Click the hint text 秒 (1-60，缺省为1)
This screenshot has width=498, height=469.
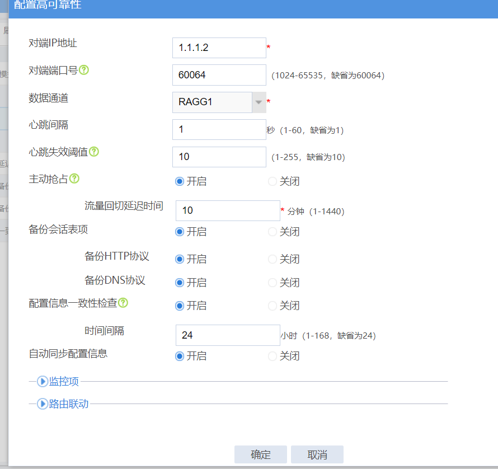(x=305, y=130)
